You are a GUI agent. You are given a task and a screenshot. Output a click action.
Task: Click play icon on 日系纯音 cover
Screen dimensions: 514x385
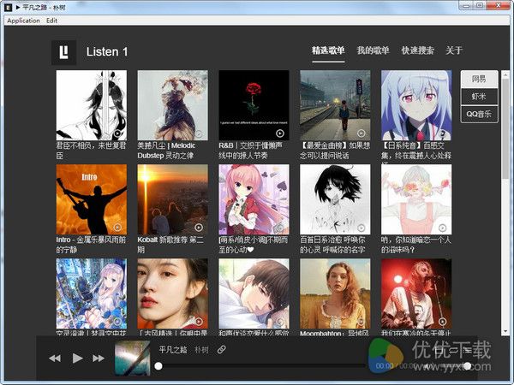click(x=442, y=133)
